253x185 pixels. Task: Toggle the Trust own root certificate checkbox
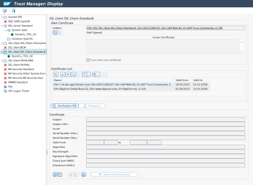pyautogui.click(x=88, y=60)
